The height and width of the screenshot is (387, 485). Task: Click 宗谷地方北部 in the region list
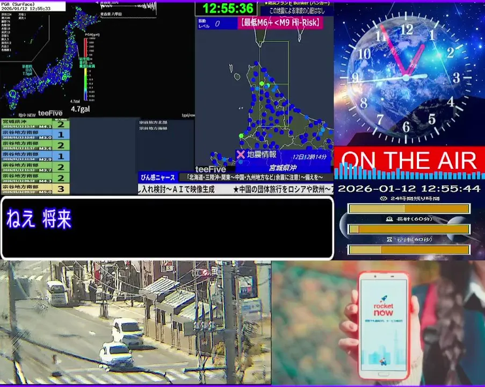tap(153, 123)
